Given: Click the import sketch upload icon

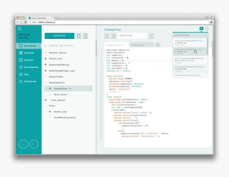Looking at the screenshot, I should click(85, 35).
